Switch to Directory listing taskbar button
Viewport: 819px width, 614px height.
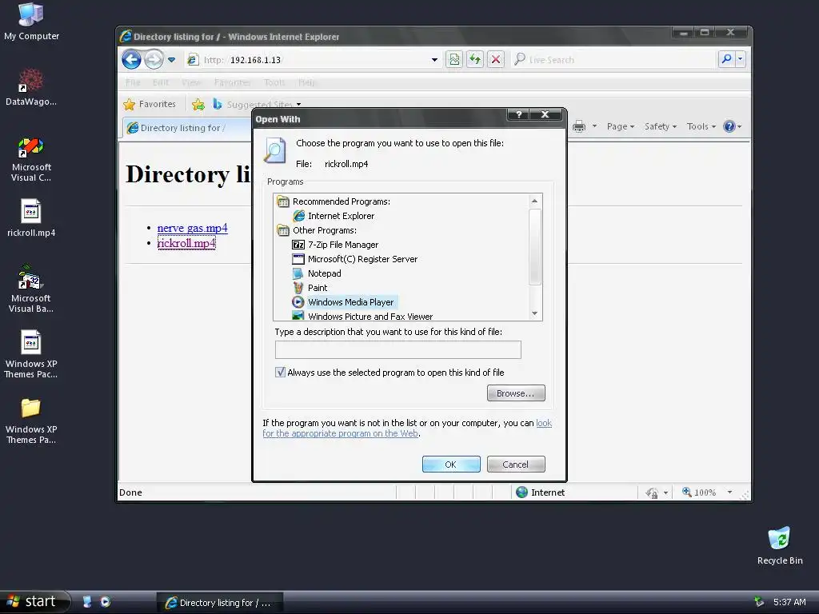tap(220, 603)
